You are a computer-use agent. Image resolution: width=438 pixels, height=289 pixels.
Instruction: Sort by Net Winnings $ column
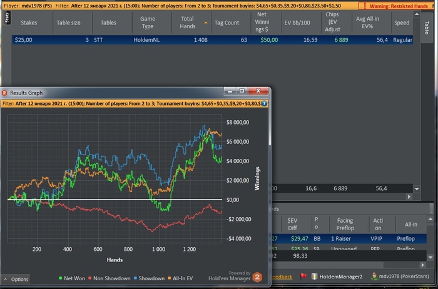[x=262, y=22]
